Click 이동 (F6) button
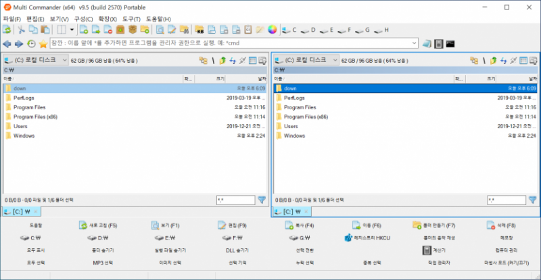 coord(367,225)
